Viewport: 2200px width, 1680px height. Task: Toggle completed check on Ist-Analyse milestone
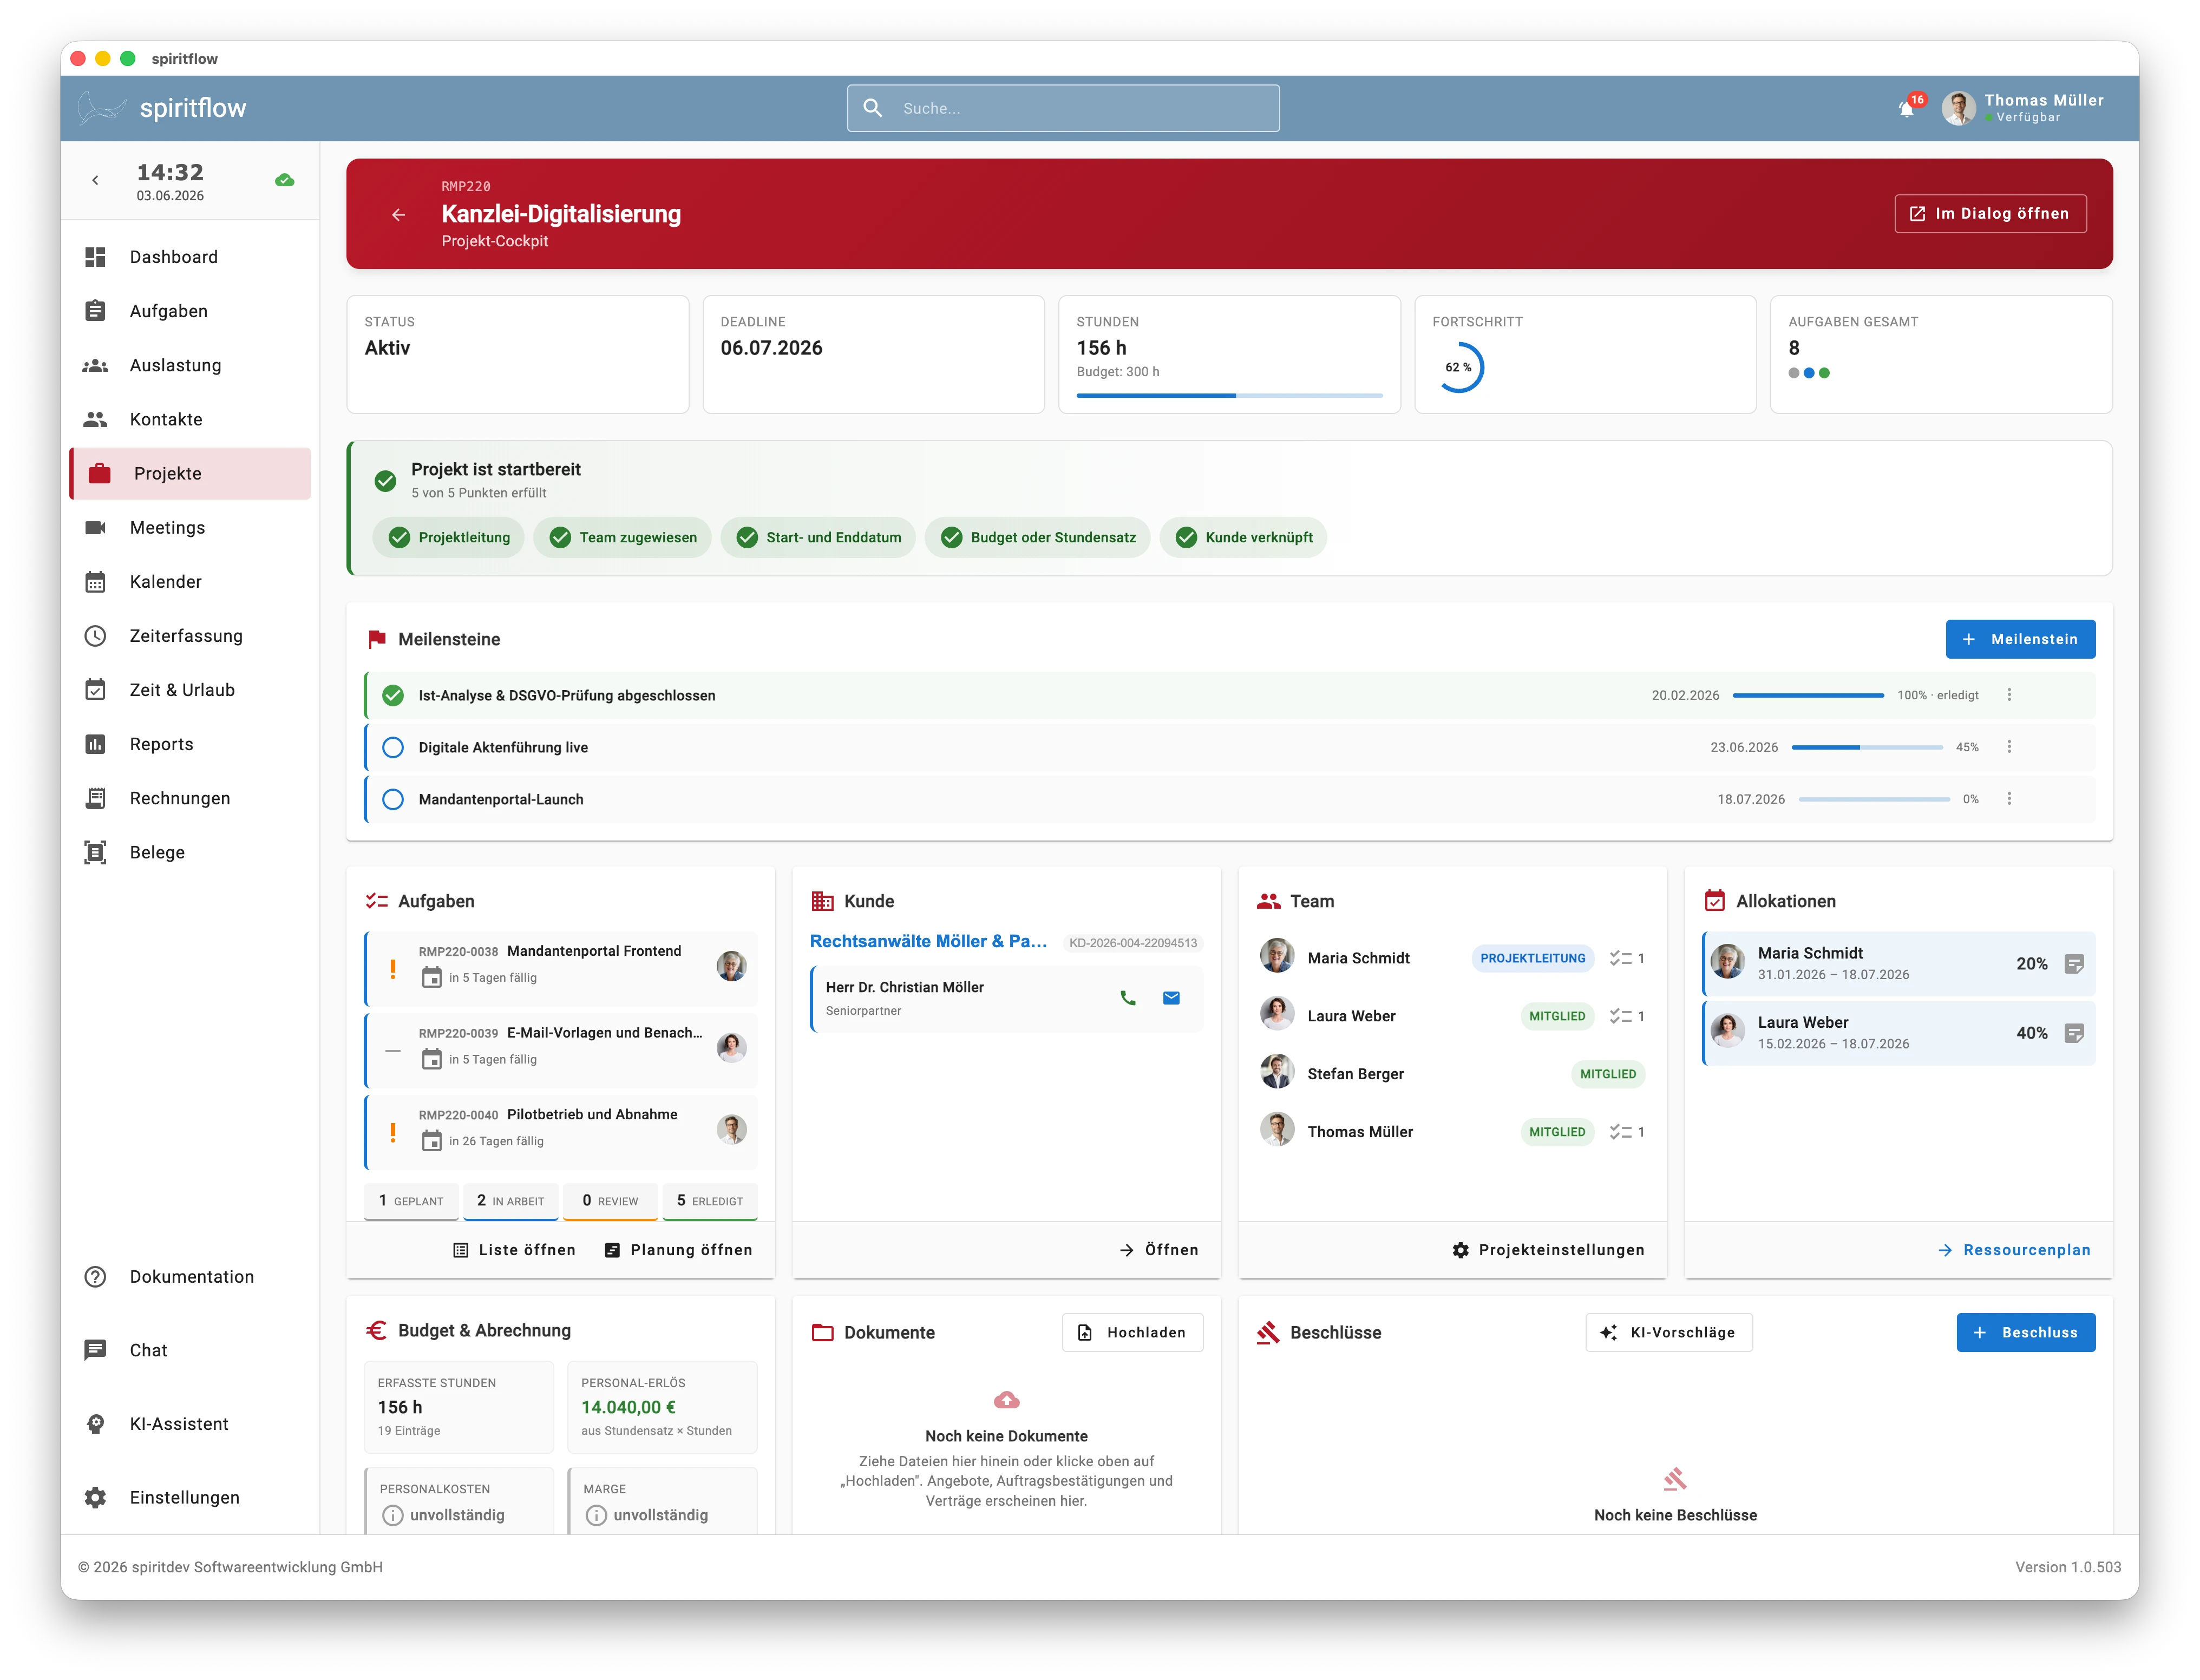click(x=393, y=695)
